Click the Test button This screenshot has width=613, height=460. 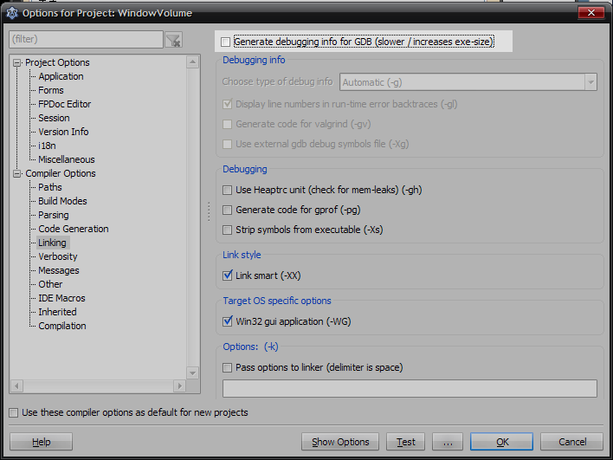[x=406, y=442]
